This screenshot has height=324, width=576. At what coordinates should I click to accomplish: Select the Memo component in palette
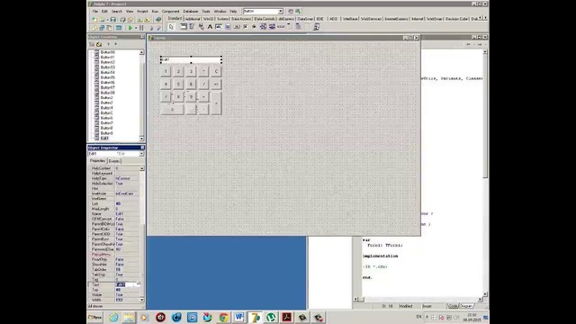[228, 27]
